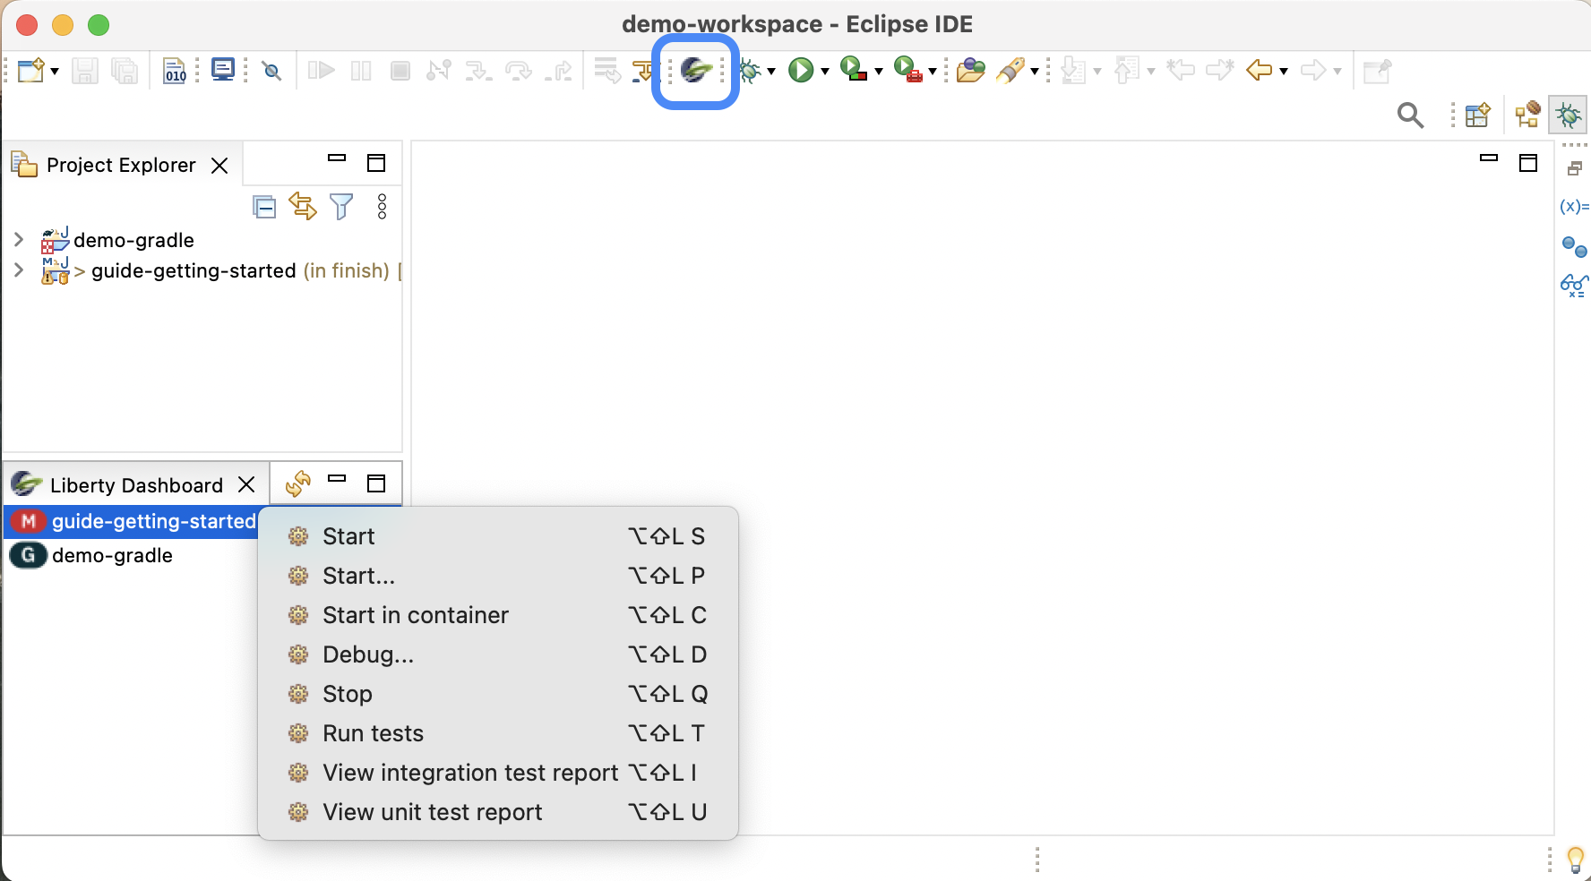1591x881 pixels.
Task: Toggle Use Step Filters icon
Action: pos(643,71)
